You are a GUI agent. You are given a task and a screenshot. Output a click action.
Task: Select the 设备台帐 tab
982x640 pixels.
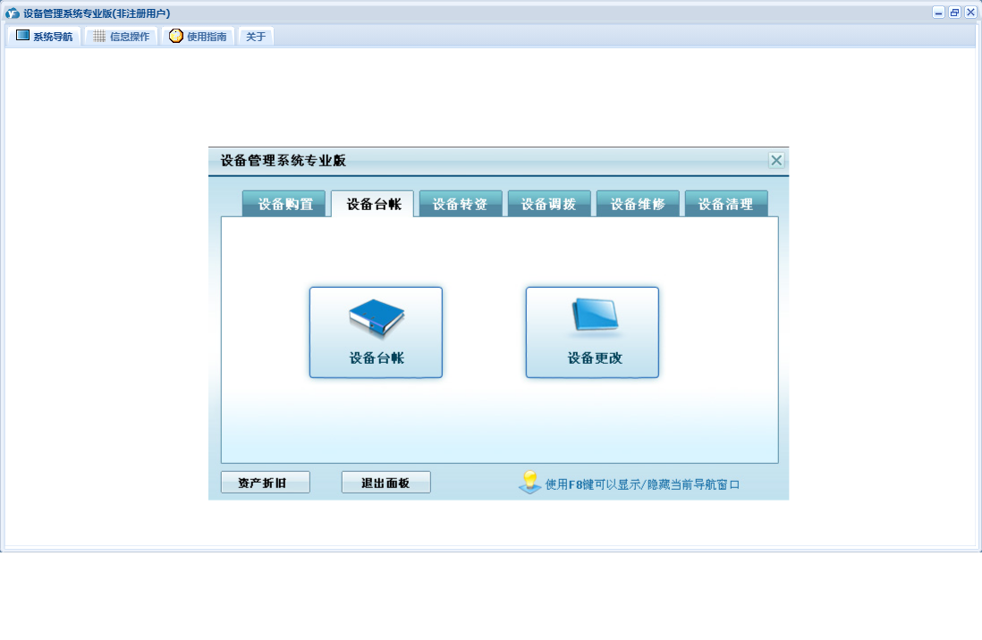[373, 205]
